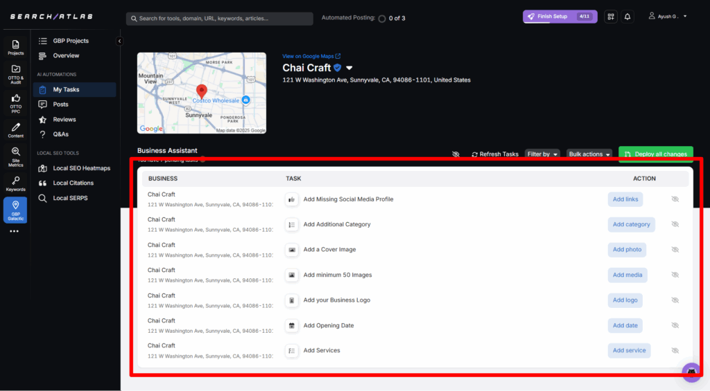The width and height of the screenshot is (710, 391).
Task: Click the image icon for Cover Image task
Action: coord(292,250)
